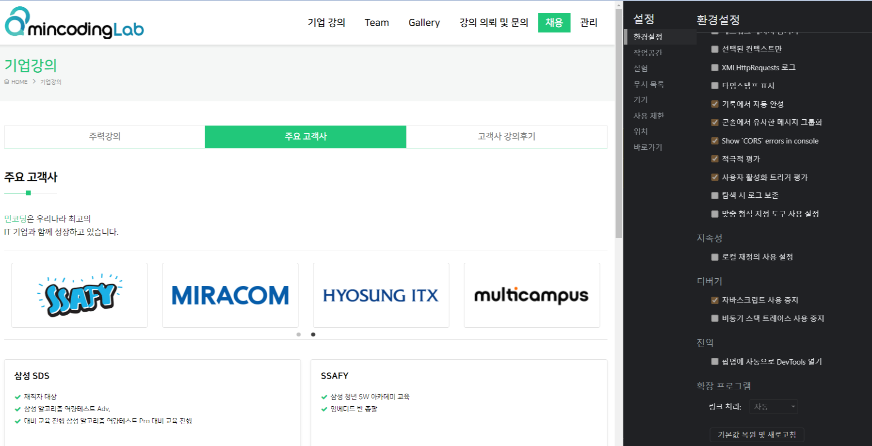Click the green 채용 button

[554, 23]
